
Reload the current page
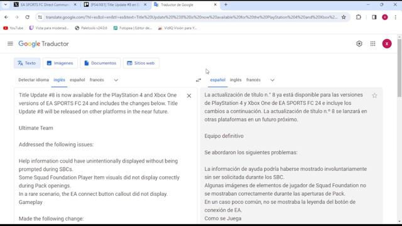tap(27, 17)
